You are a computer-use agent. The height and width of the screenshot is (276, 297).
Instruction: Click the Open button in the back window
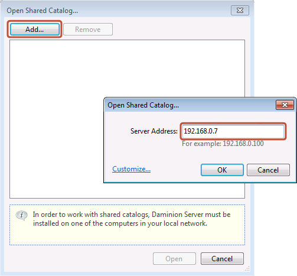coord(174,258)
